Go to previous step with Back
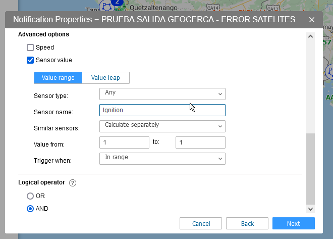 click(247, 223)
